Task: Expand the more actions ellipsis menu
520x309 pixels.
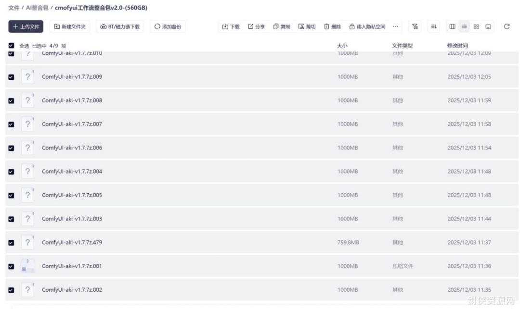Action: click(x=395, y=27)
